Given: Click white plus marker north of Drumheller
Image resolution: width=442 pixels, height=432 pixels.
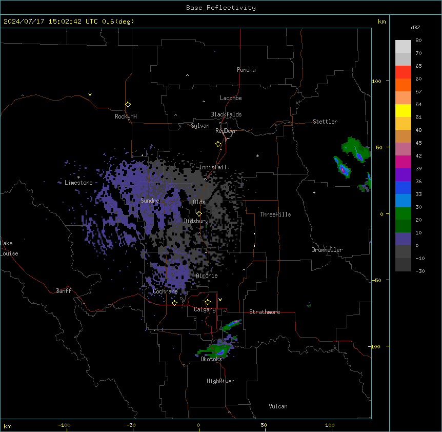Looking at the screenshot, I should pyautogui.click(x=314, y=192).
